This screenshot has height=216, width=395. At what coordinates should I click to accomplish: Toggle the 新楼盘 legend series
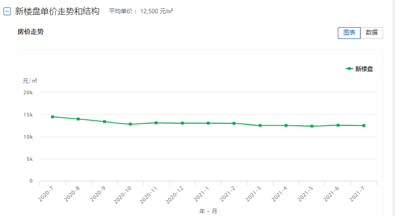coord(359,69)
